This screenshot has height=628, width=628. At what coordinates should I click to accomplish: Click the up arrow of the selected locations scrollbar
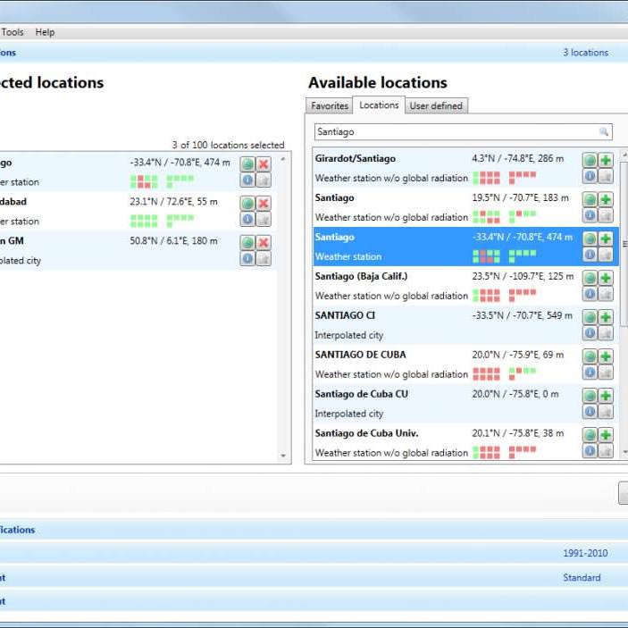pos(283,159)
